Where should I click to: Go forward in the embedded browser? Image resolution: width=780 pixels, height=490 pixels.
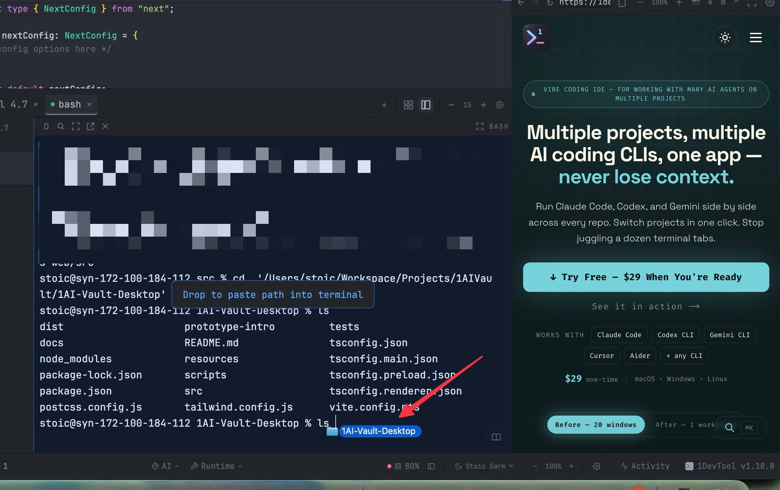click(x=536, y=3)
